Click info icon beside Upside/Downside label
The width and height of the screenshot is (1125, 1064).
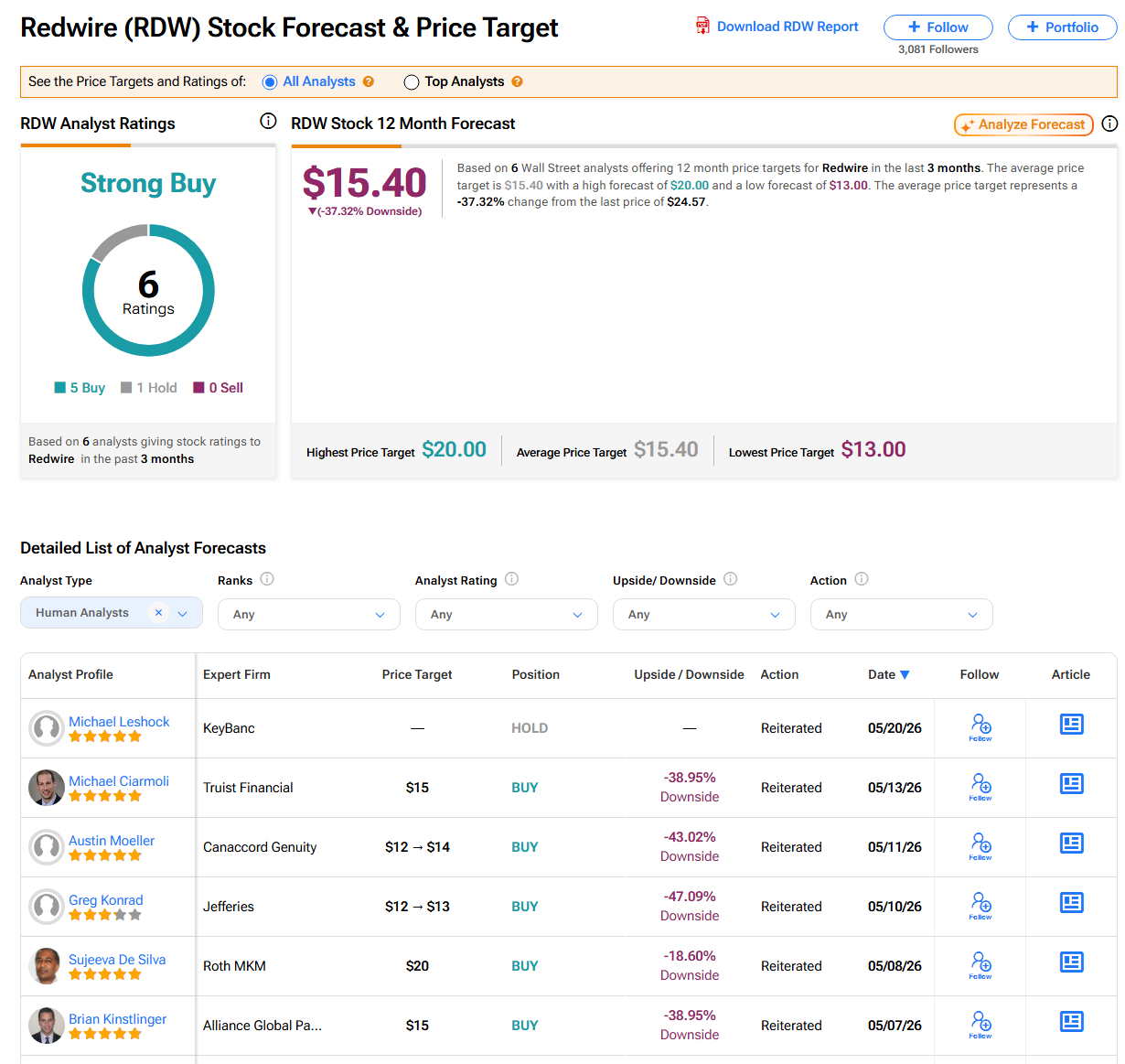click(731, 579)
